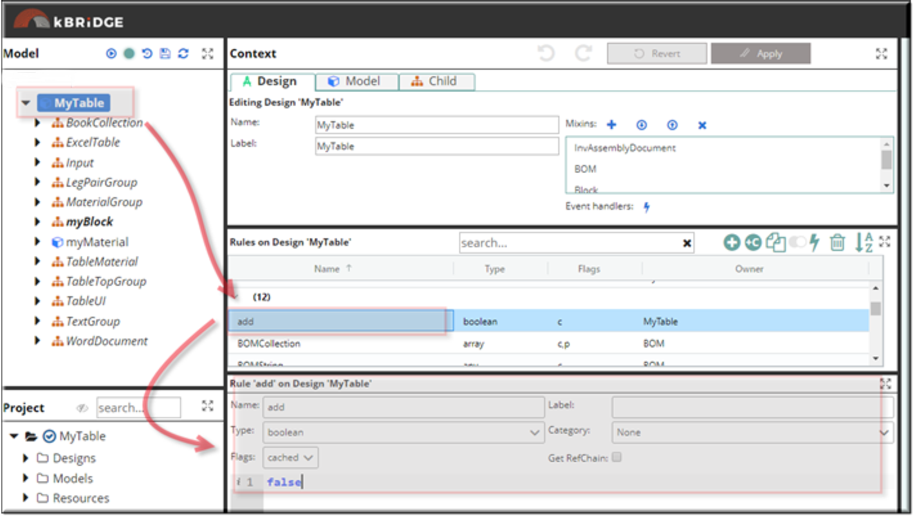Open the Category dropdown showing None

pyautogui.click(x=753, y=433)
